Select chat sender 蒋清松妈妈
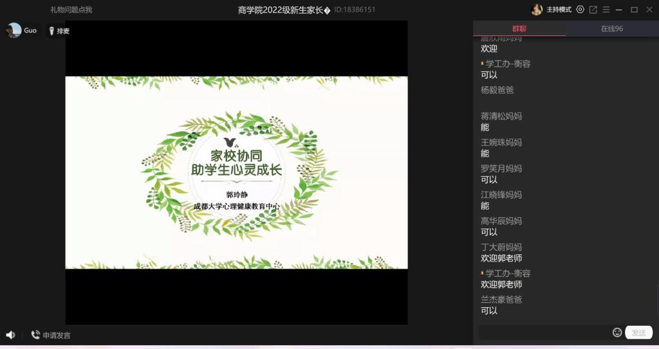Viewport: 659px width, 349px height. click(501, 116)
